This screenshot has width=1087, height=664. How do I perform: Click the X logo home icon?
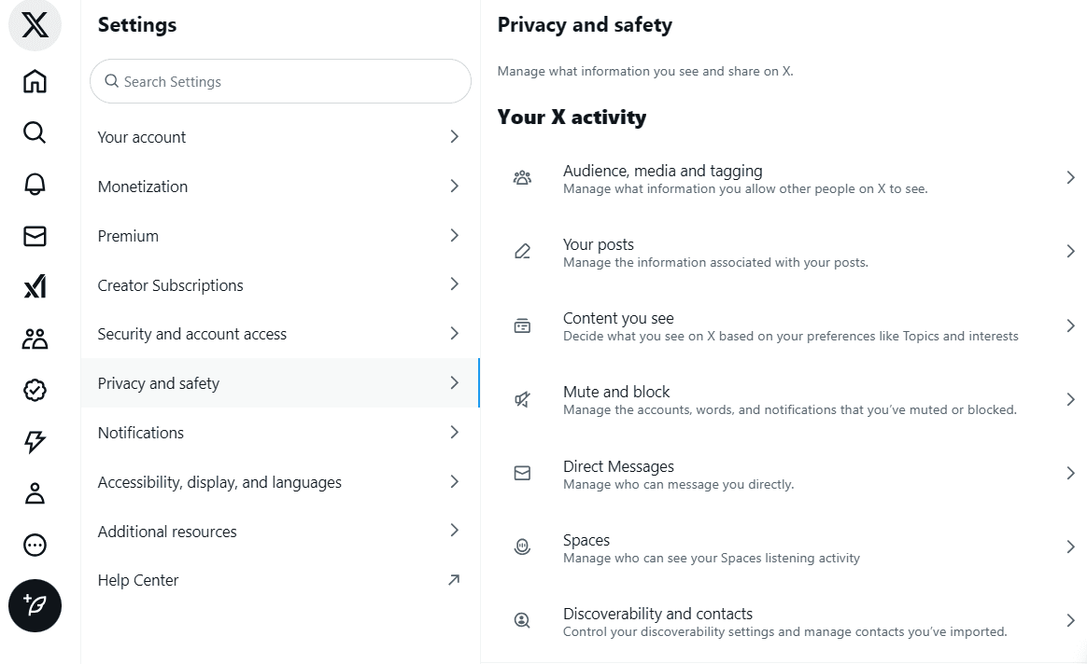coord(35,25)
